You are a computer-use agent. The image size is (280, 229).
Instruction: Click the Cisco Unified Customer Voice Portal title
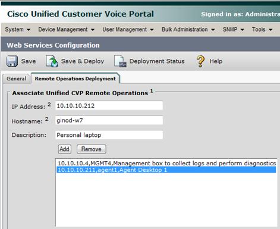80,14
